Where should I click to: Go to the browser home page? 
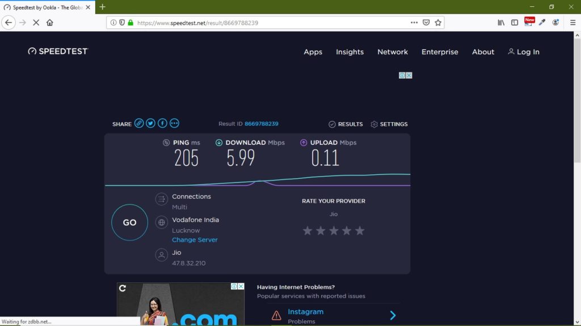point(50,23)
